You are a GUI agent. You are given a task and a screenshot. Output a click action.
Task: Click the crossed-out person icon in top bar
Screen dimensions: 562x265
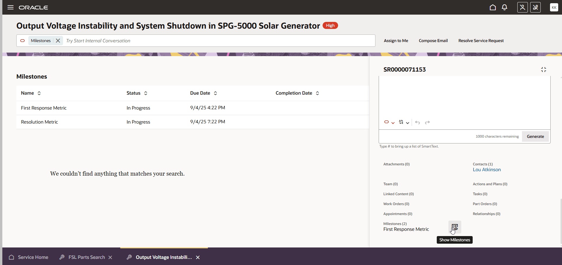(522, 7)
